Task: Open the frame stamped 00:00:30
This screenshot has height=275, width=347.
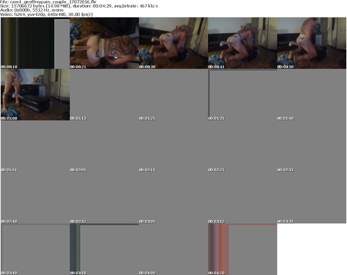Action: click(173, 43)
